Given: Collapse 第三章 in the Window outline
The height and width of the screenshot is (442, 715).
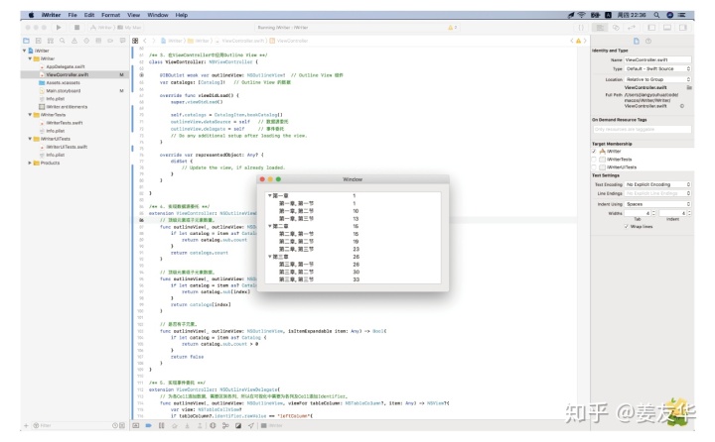Looking at the screenshot, I should tap(269, 257).
